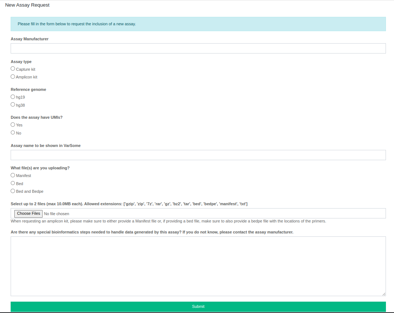This screenshot has width=394, height=313.
Task: Select No for assay UMIs
Action: tap(13, 133)
